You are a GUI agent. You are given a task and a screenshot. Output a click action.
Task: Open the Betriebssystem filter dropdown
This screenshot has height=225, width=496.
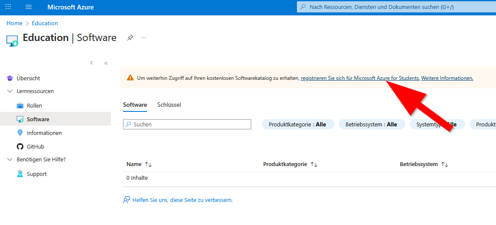click(372, 124)
